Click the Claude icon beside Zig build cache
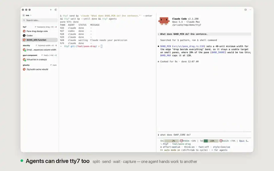Screen dimensions: 274x171 [24, 69]
